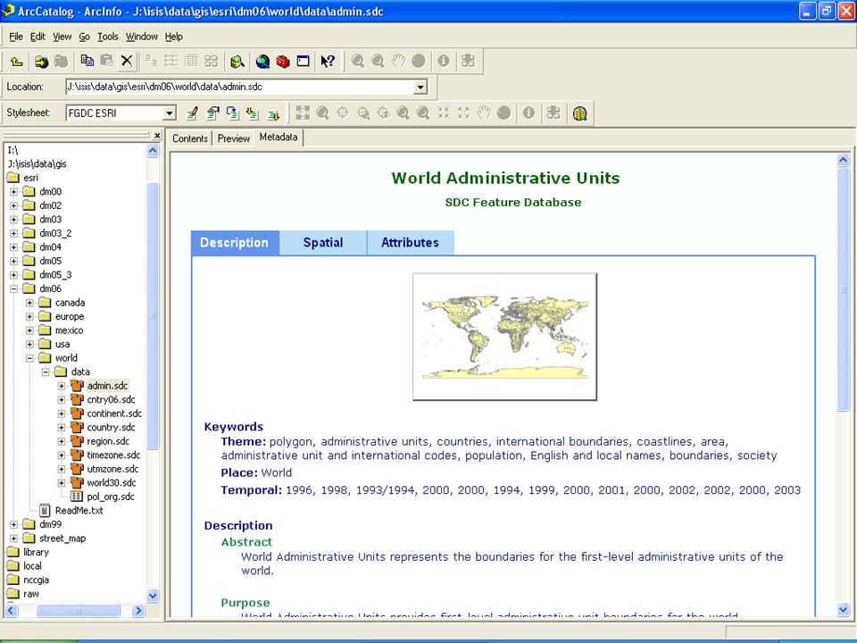Screen dimensions: 857x643
Task: Click the colored globe icon ending the Stylesheet toolbar
Action: [x=580, y=113]
